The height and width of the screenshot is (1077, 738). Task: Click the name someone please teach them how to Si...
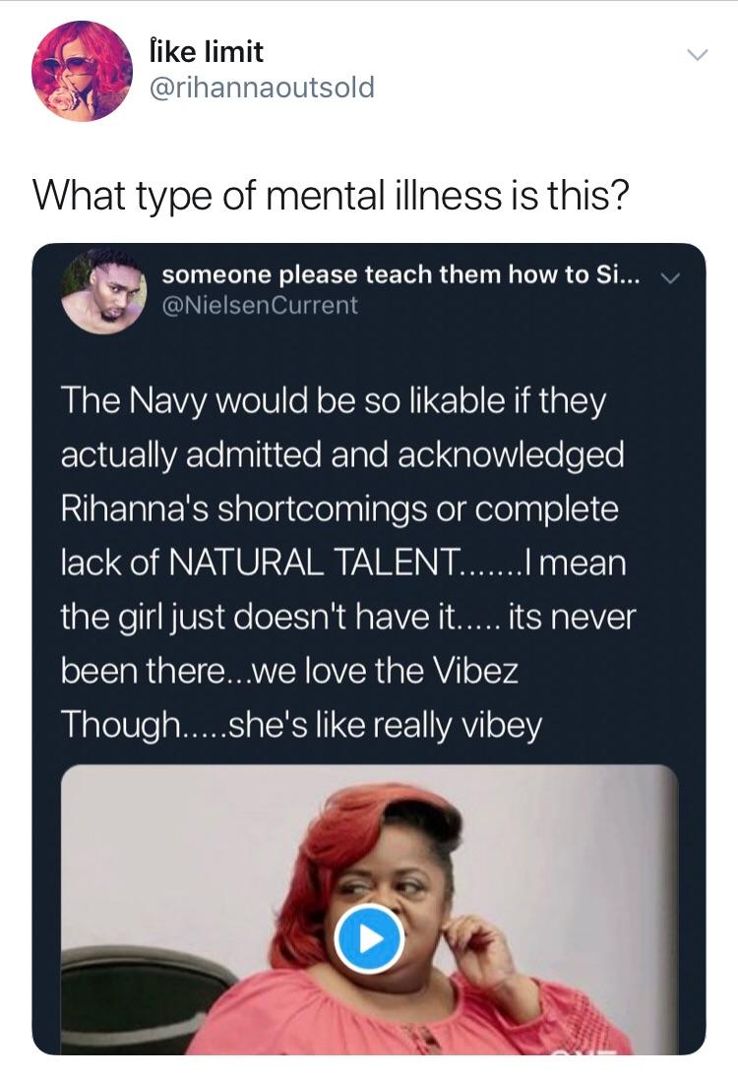(x=401, y=274)
